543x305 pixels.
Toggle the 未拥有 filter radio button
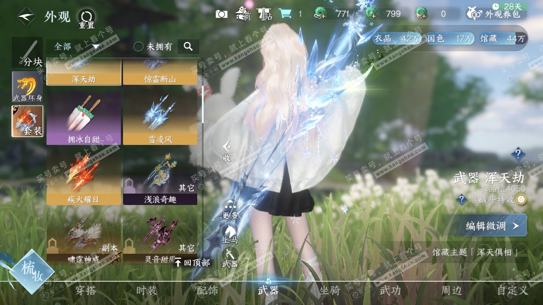pos(138,47)
